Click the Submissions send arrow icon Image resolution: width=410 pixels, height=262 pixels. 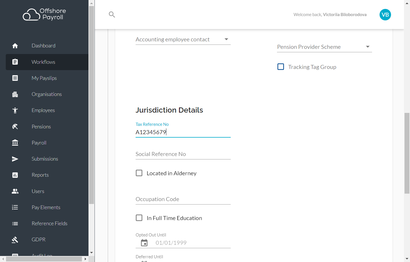pos(15,159)
